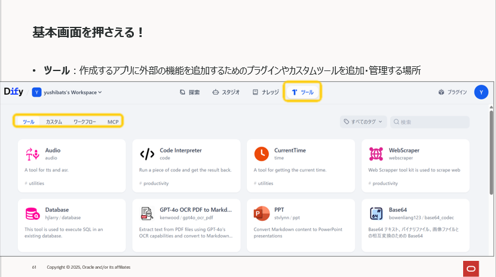Click the WebScraper globe icon
Image resolution: width=496 pixels, height=277 pixels.
[376, 154]
